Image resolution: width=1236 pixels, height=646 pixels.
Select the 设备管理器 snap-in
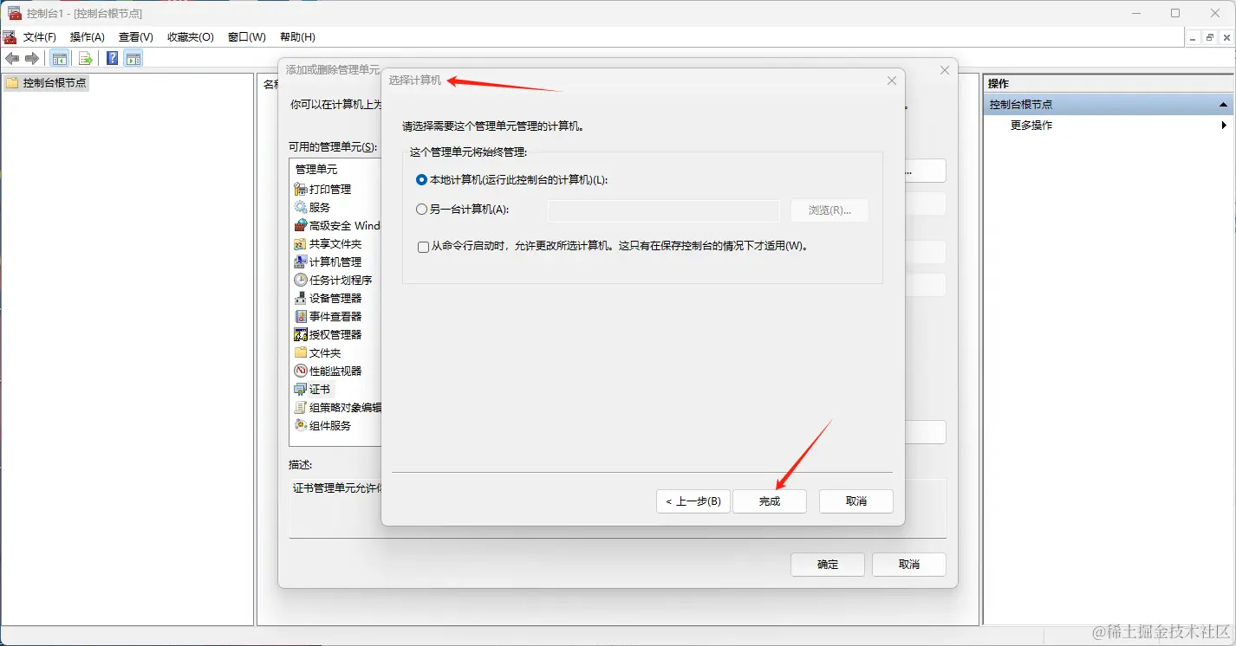point(329,298)
